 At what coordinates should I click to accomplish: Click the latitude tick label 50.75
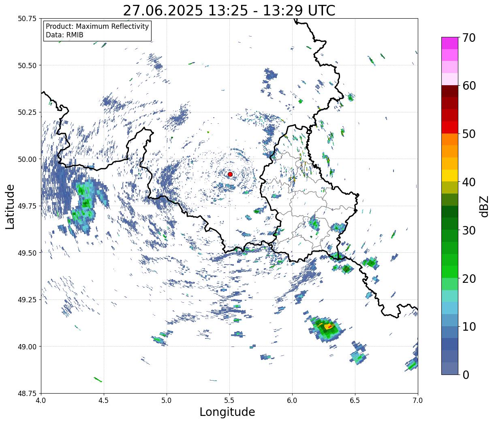click(27, 19)
